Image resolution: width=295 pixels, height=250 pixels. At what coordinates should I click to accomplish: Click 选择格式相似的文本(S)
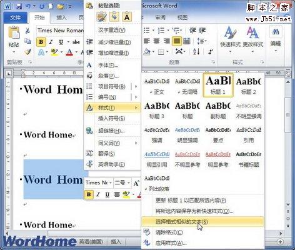(x=202, y=222)
